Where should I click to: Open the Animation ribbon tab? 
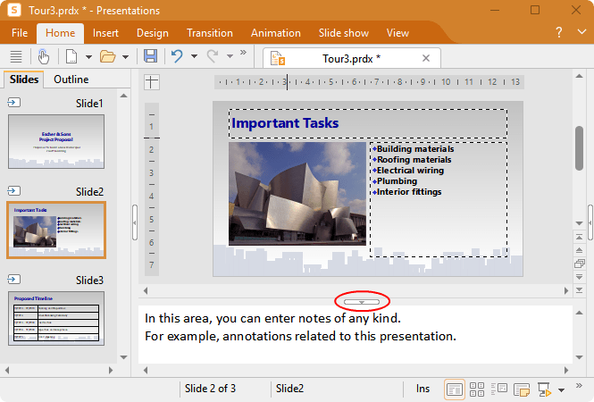point(275,33)
